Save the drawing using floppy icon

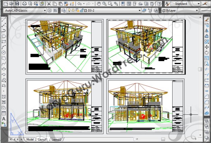pos(17,4)
